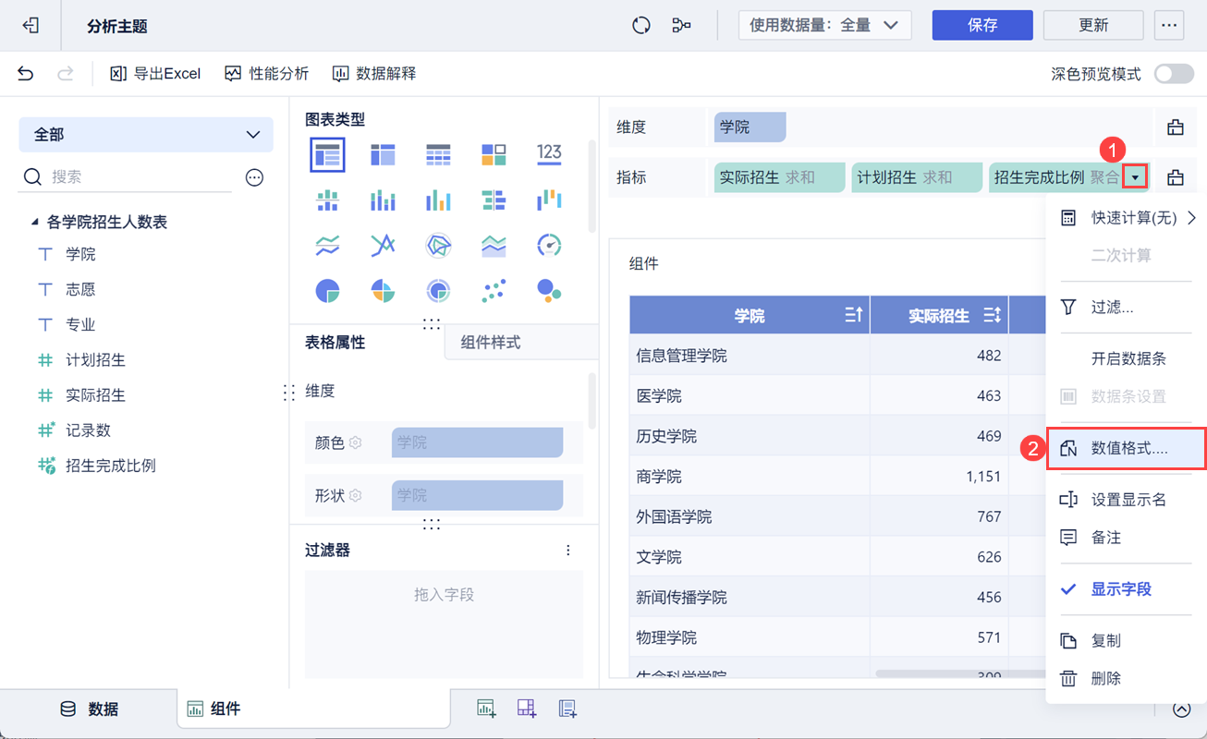The height and width of the screenshot is (739, 1207).
Task: Click the sort icon in the 学院 column header
Action: click(853, 316)
